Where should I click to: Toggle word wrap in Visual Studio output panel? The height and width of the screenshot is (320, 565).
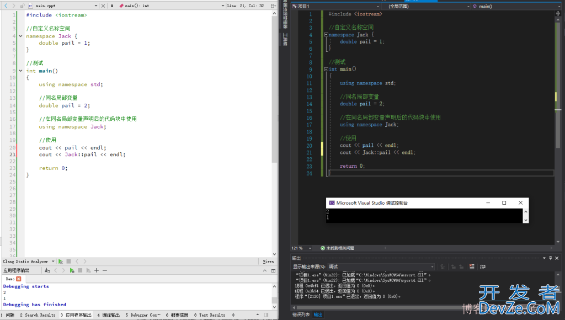tap(483, 266)
